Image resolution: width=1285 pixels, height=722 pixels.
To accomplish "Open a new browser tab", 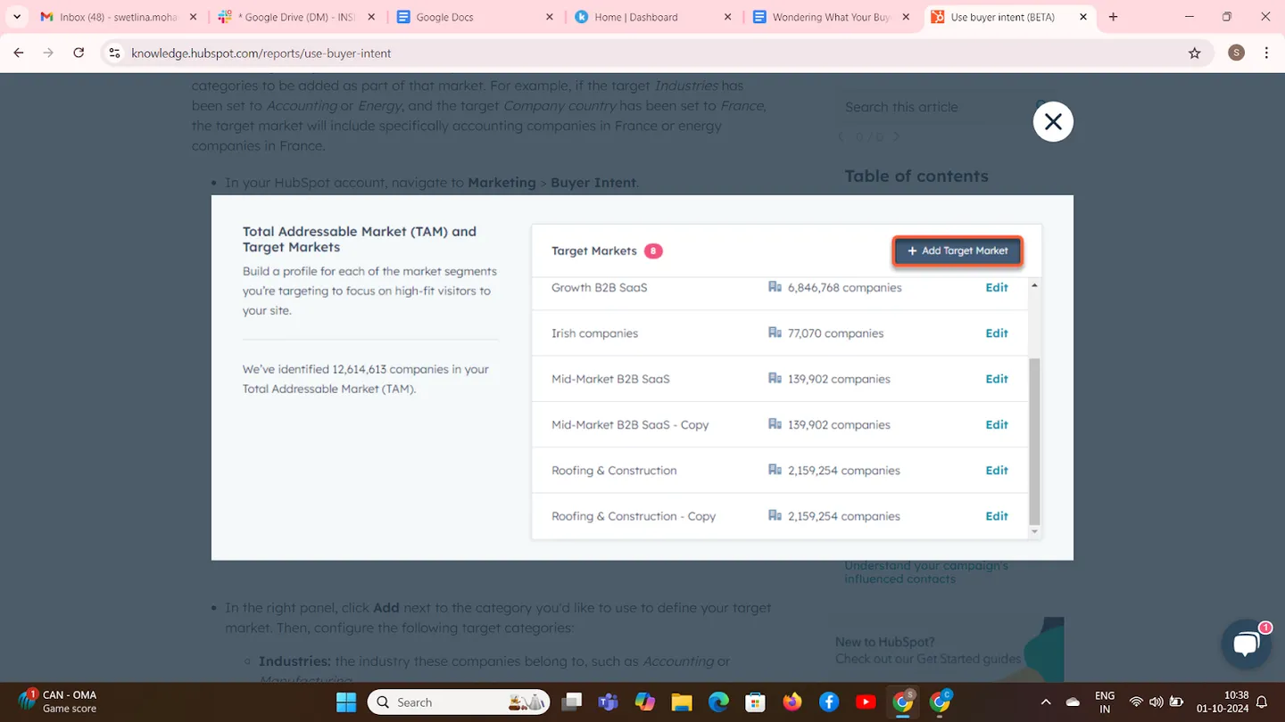I will [1113, 17].
